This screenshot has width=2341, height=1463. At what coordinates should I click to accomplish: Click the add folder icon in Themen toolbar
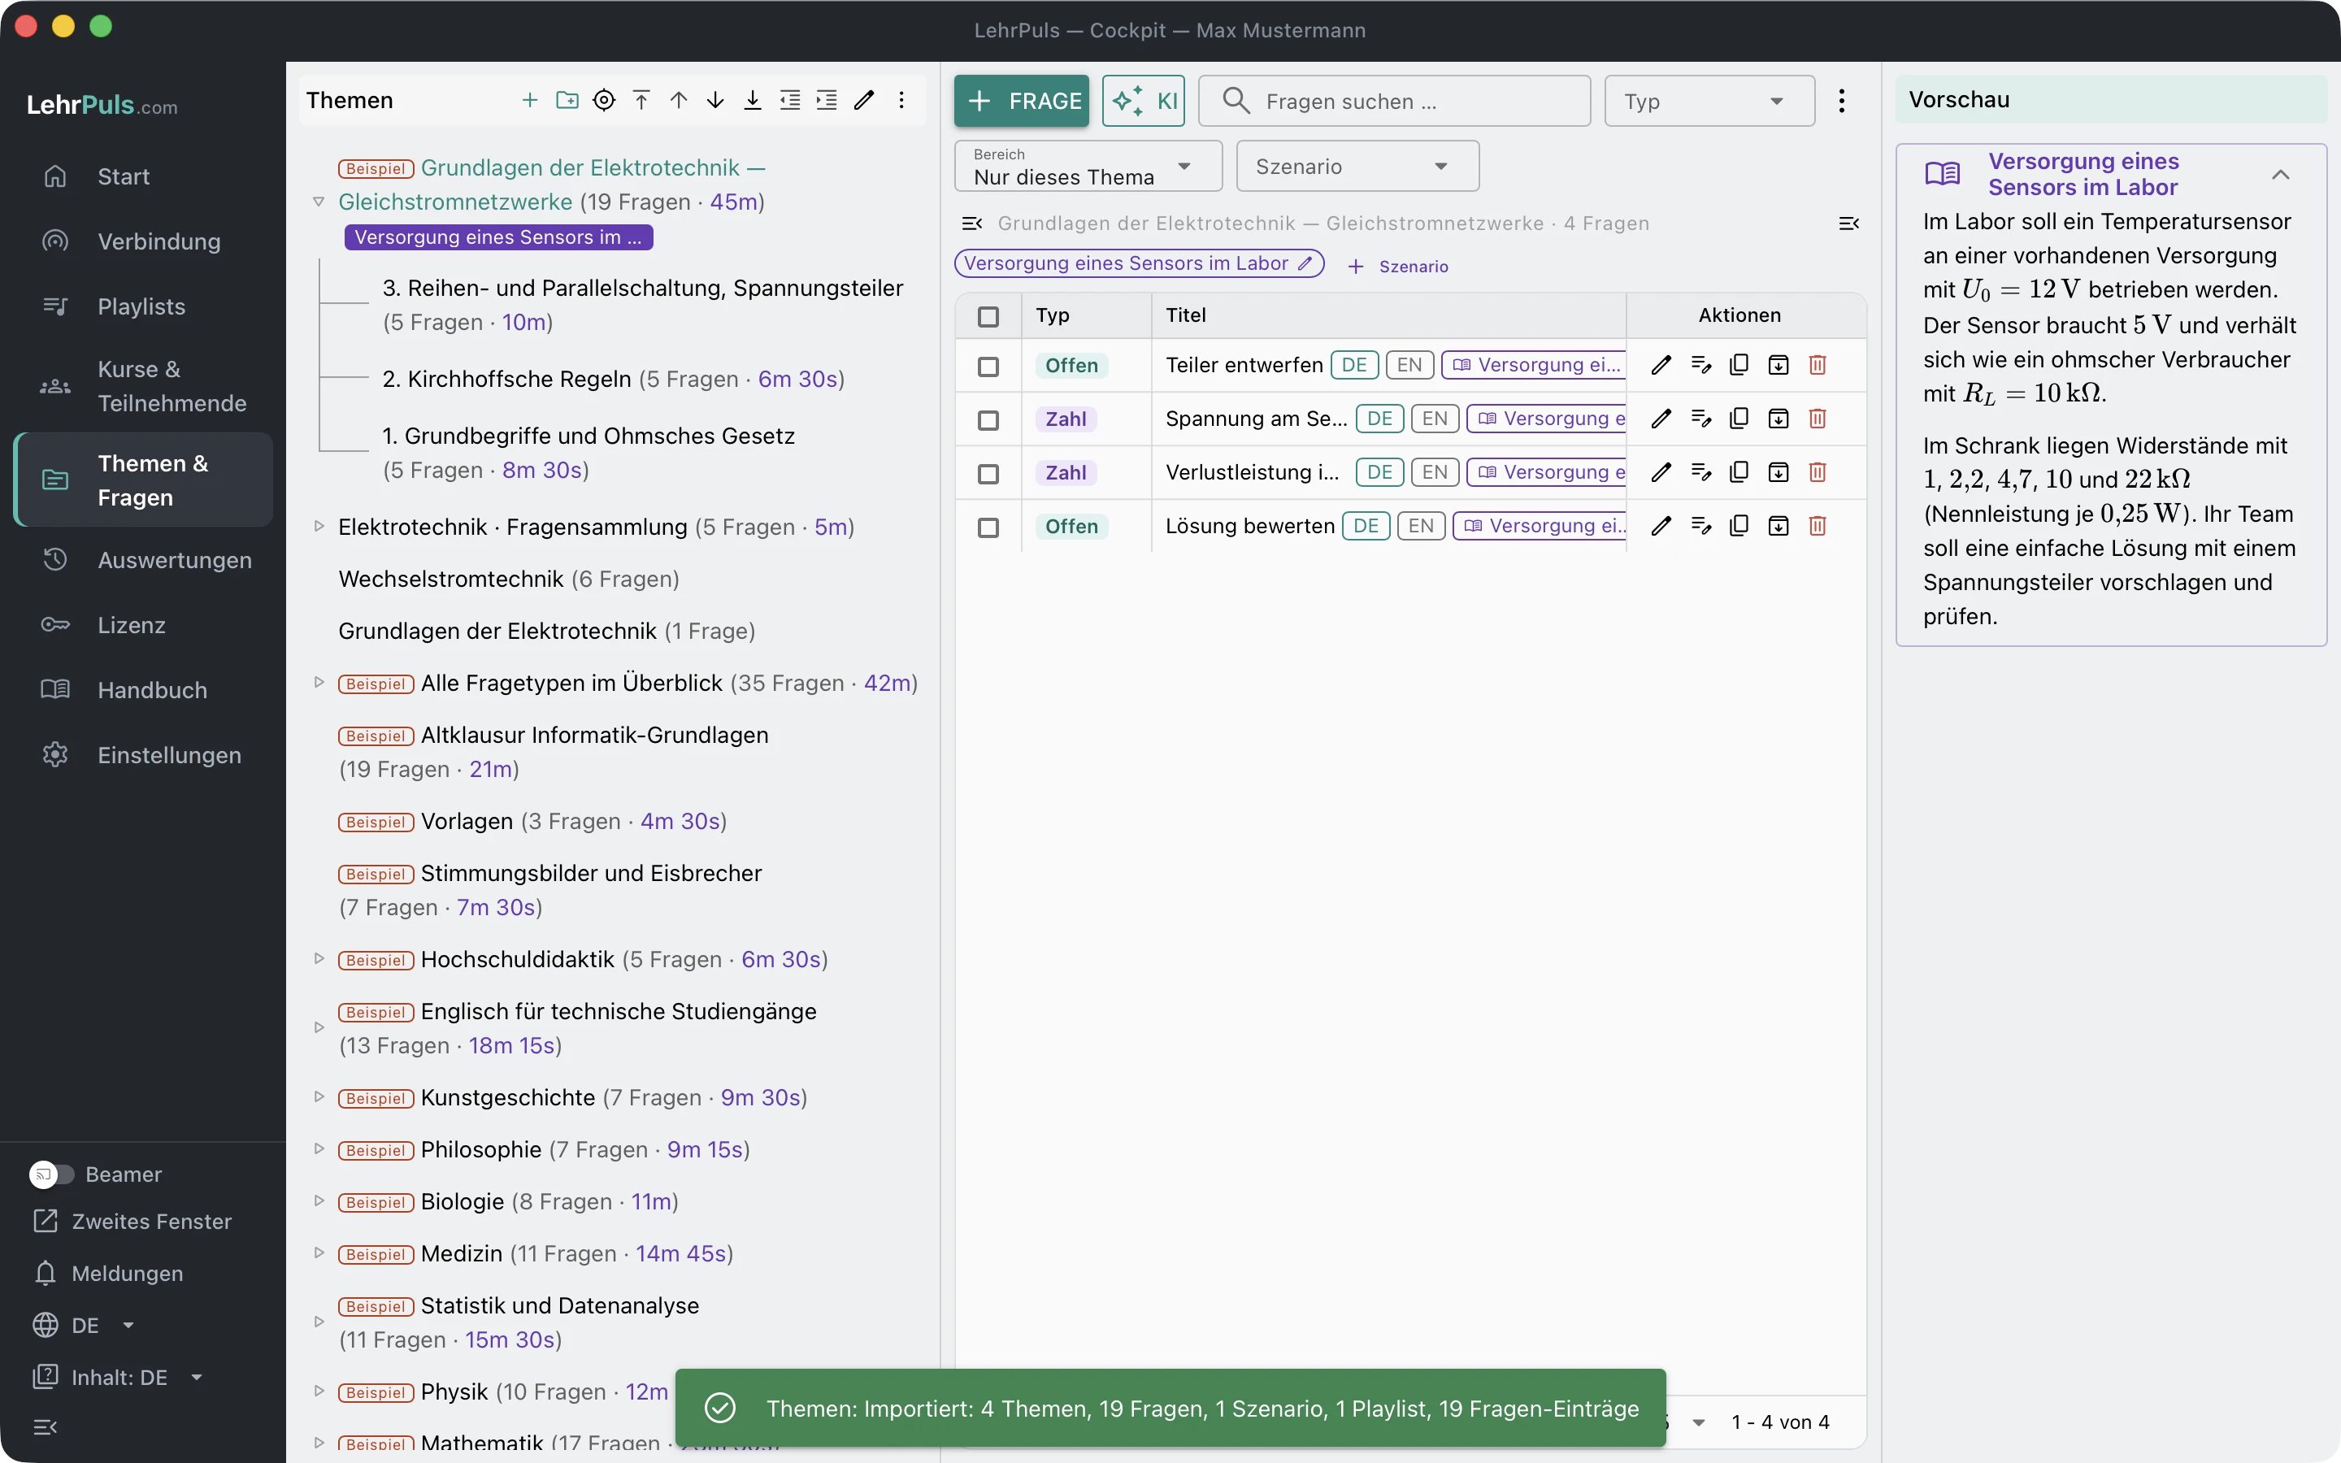tap(567, 101)
